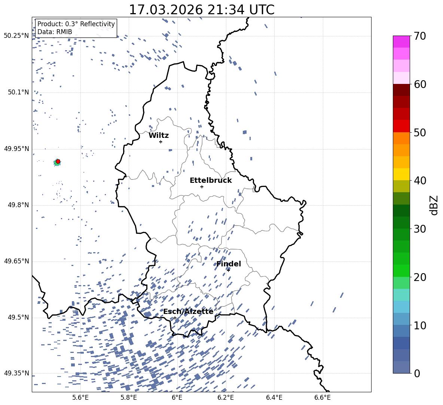Click the Findel city label

tap(229, 264)
